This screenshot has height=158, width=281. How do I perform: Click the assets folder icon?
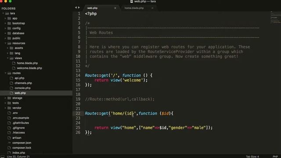(12, 48)
